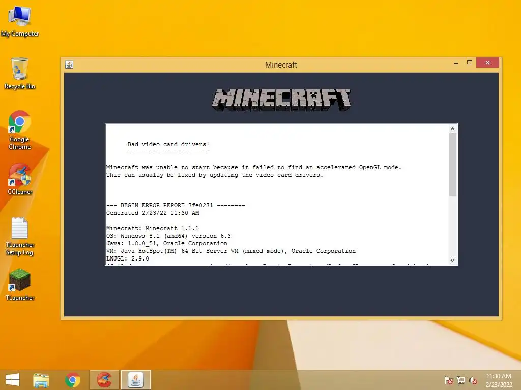Open the Windows Start button

[x=13, y=380]
